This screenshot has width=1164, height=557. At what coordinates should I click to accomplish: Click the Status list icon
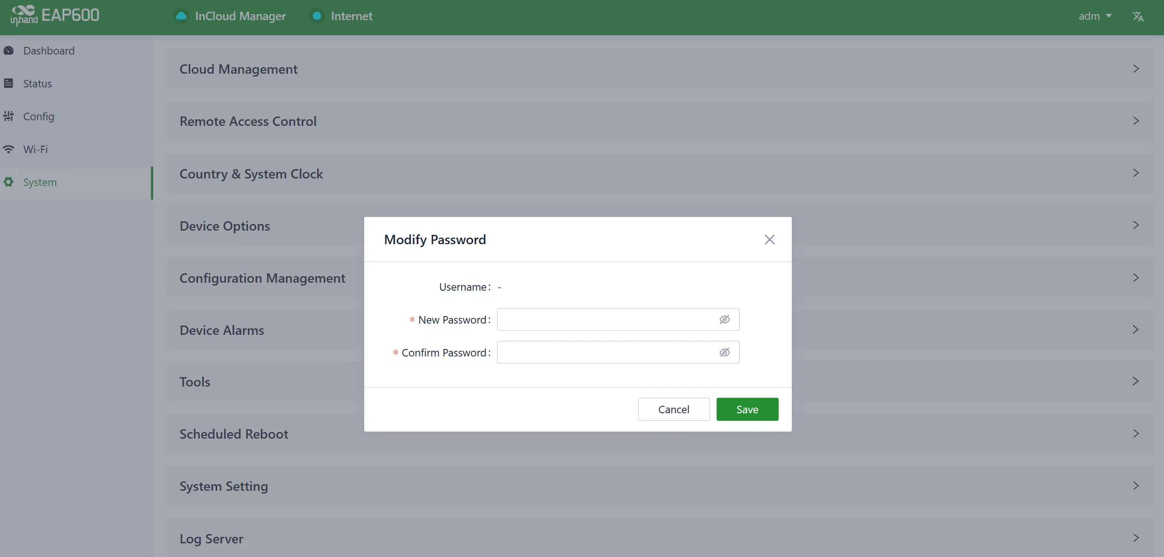8,83
